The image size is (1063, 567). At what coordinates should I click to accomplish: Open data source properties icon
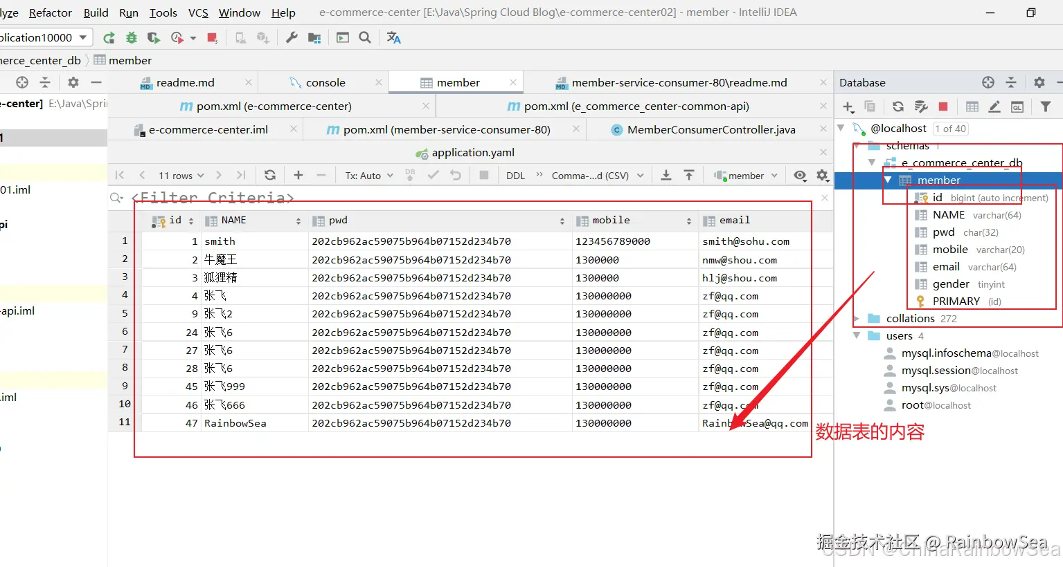921,106
